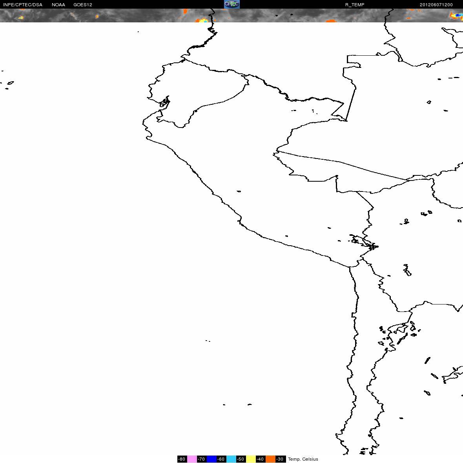Click the NOAA label in header
This screenshot has height=463, width=463.
58,5
